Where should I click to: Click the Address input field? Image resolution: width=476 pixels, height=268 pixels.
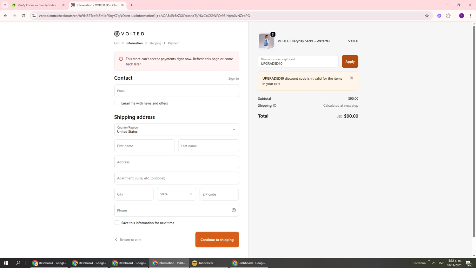point(176,162)
